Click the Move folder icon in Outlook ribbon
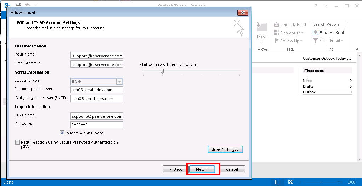 [262, 28]
